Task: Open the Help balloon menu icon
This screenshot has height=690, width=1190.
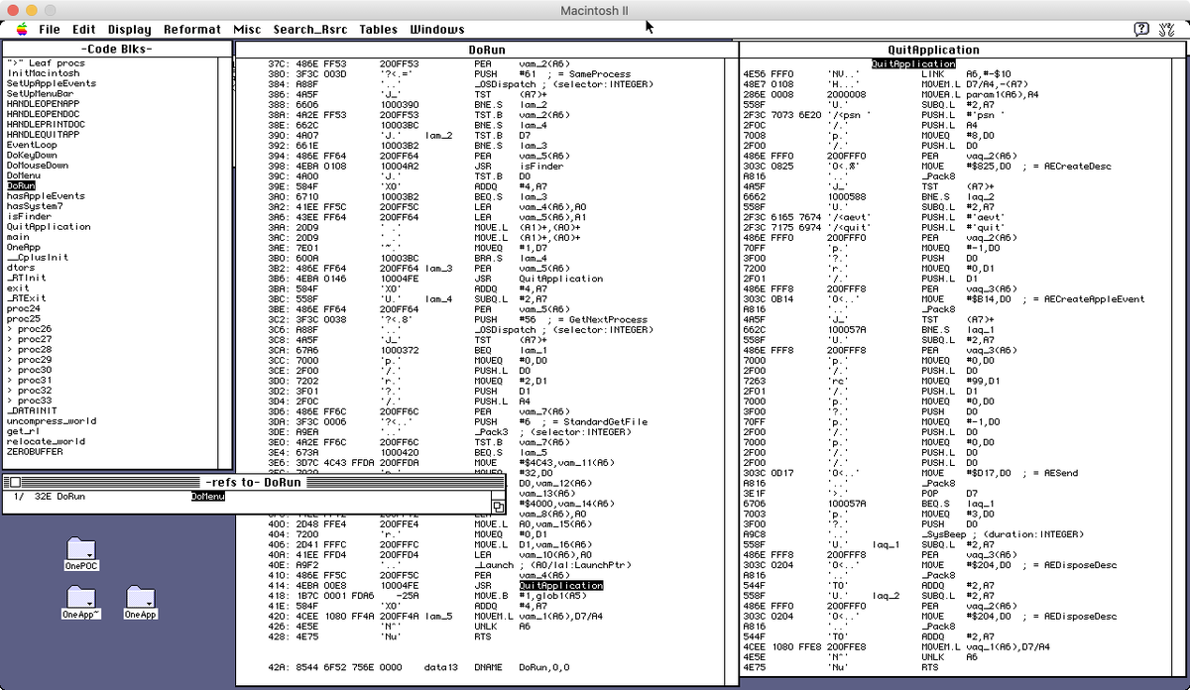Action: [x=1142, y=29]
